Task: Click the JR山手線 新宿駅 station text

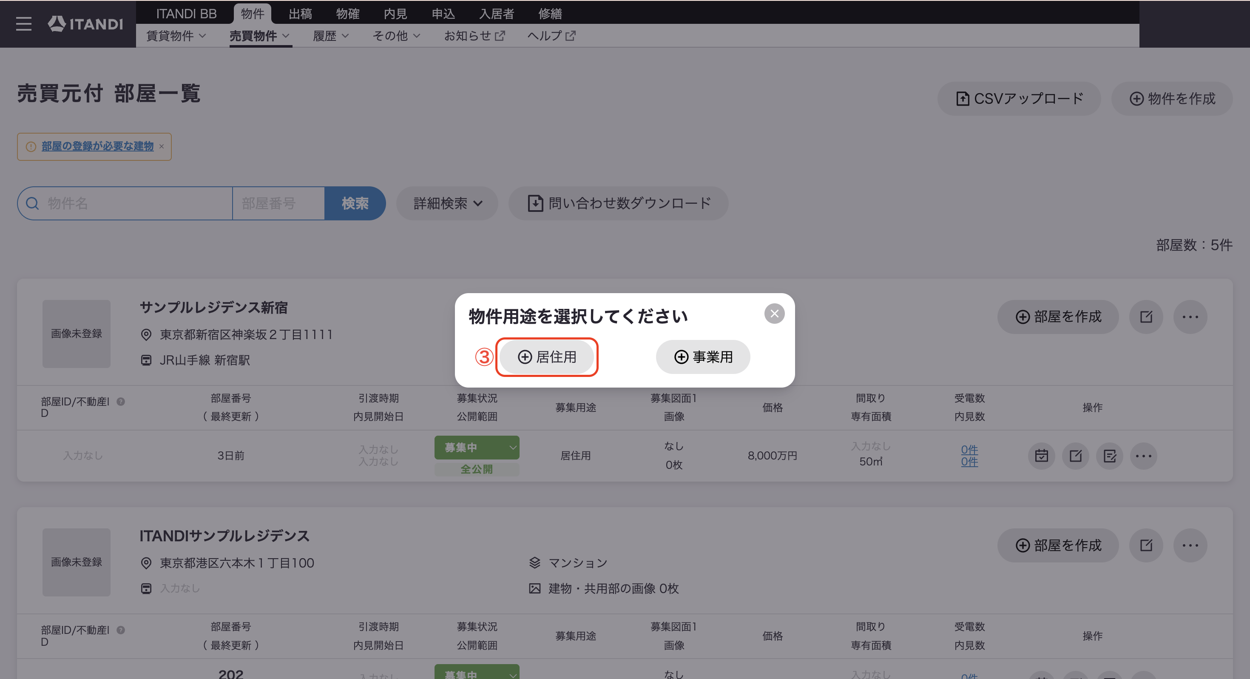Action: (205, 360)
